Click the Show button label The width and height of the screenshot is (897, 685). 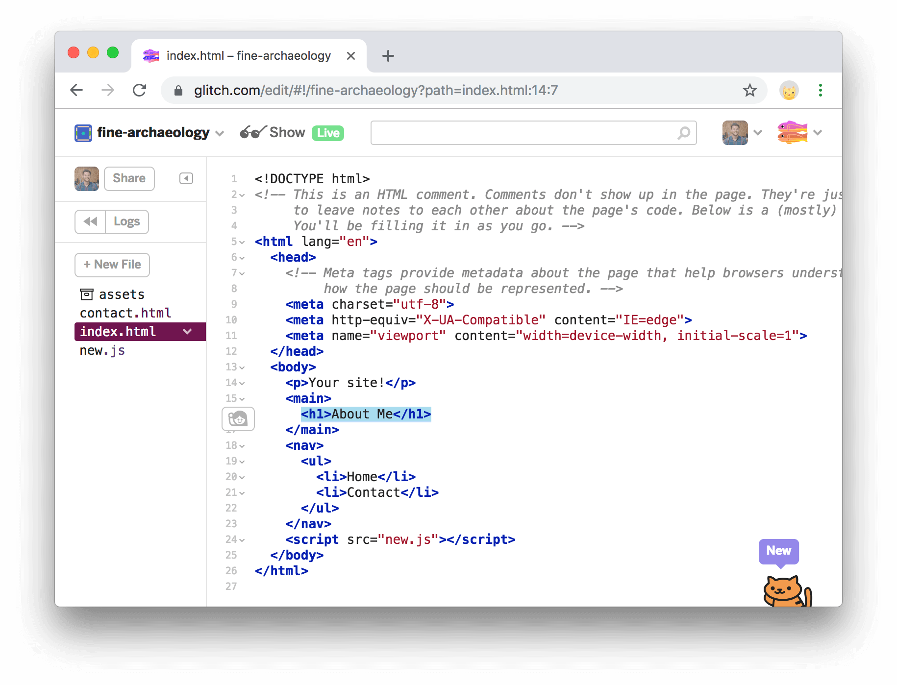coord(287,132)
